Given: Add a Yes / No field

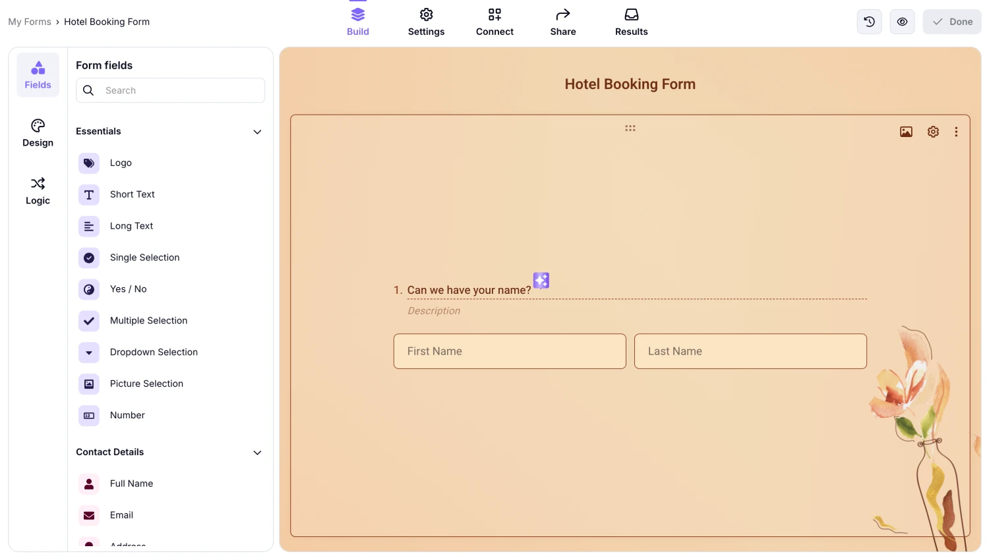Looking at the screenshot, I should coord(128,289).
